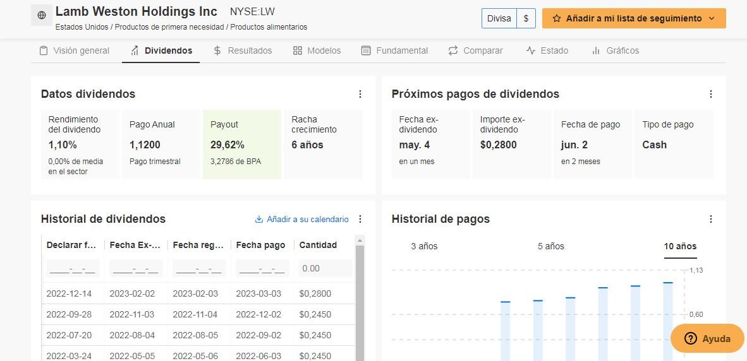Click the date filter field under Declarar f…

point(73,268)
